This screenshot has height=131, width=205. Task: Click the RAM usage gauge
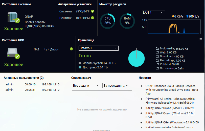click(127, 21)
